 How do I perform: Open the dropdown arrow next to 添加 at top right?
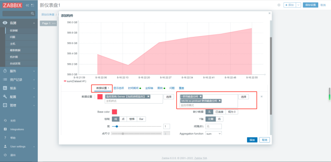click(298, 5)
